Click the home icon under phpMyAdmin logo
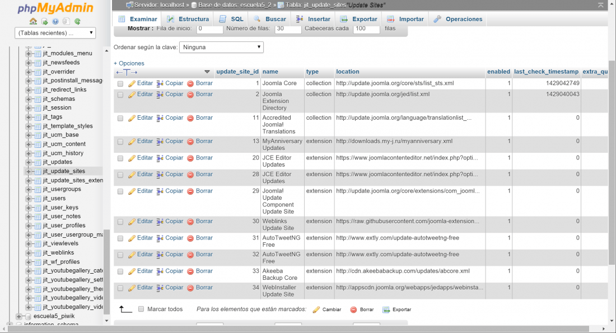 pos(34,21)
